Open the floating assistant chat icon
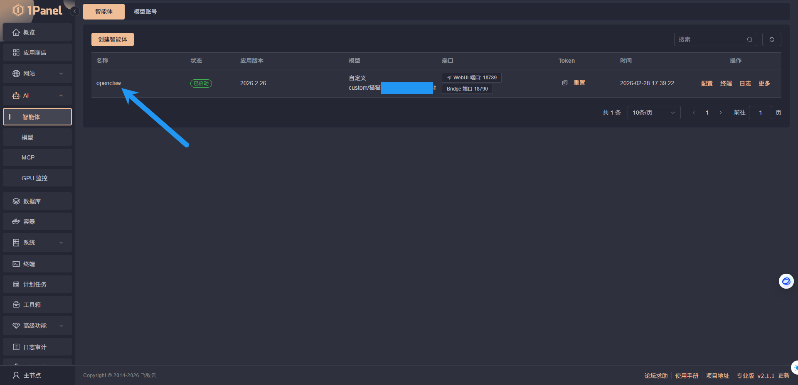The height and width of the screenshot is (385, 798). (x=786, y=281)
